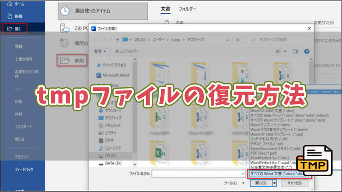Click navigation pane scroll up arrow
Screen dimensions: 342x192
coord(135,59)
